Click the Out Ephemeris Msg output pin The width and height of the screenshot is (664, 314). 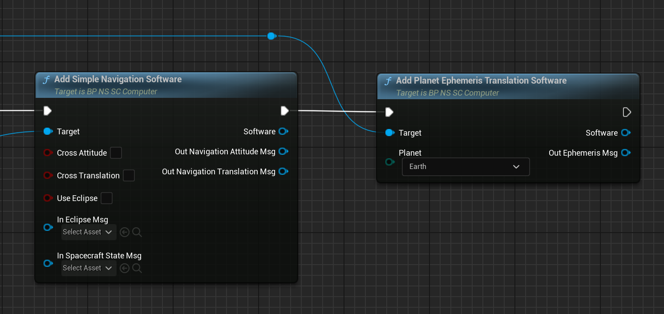pyautogui.click(x=625, y=153)
